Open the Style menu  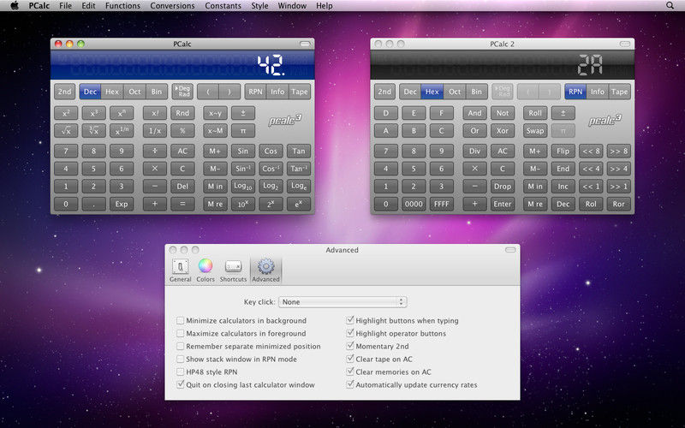point(259,6)
